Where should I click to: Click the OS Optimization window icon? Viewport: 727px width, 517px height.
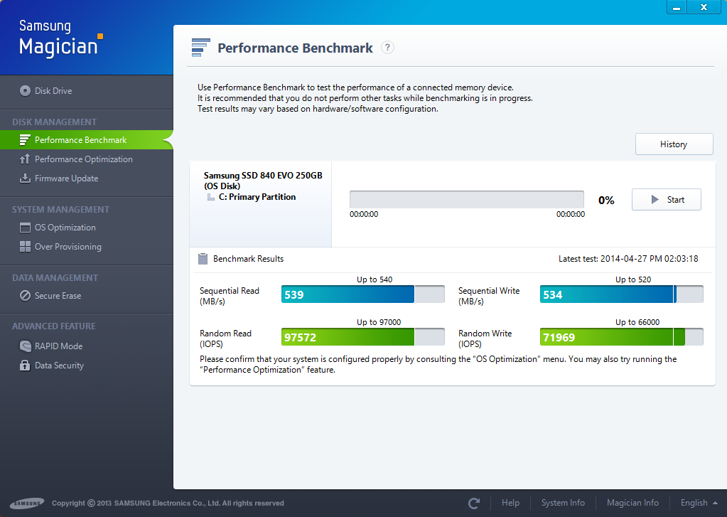tap(25, 228)
